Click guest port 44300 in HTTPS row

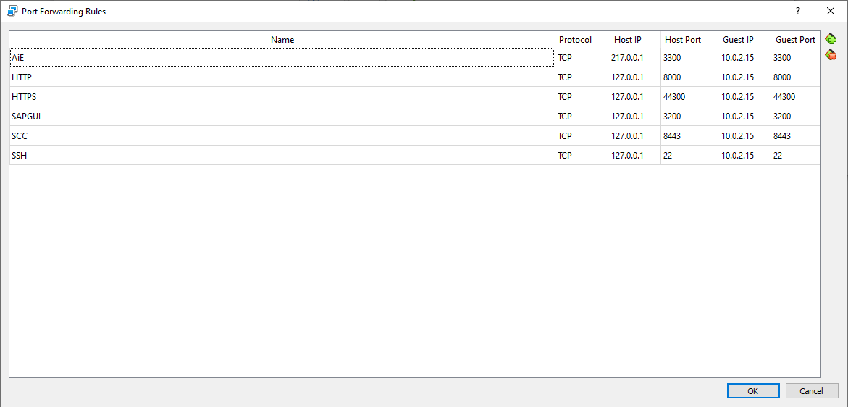tap(795, 97)
